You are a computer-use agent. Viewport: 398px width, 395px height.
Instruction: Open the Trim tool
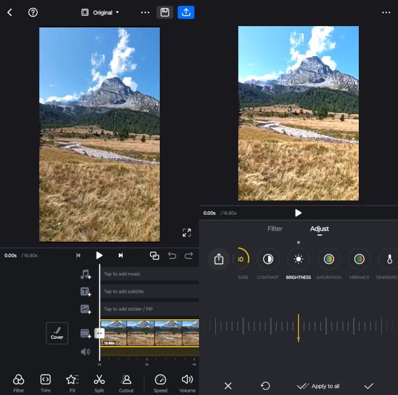[x=46, y=383]
